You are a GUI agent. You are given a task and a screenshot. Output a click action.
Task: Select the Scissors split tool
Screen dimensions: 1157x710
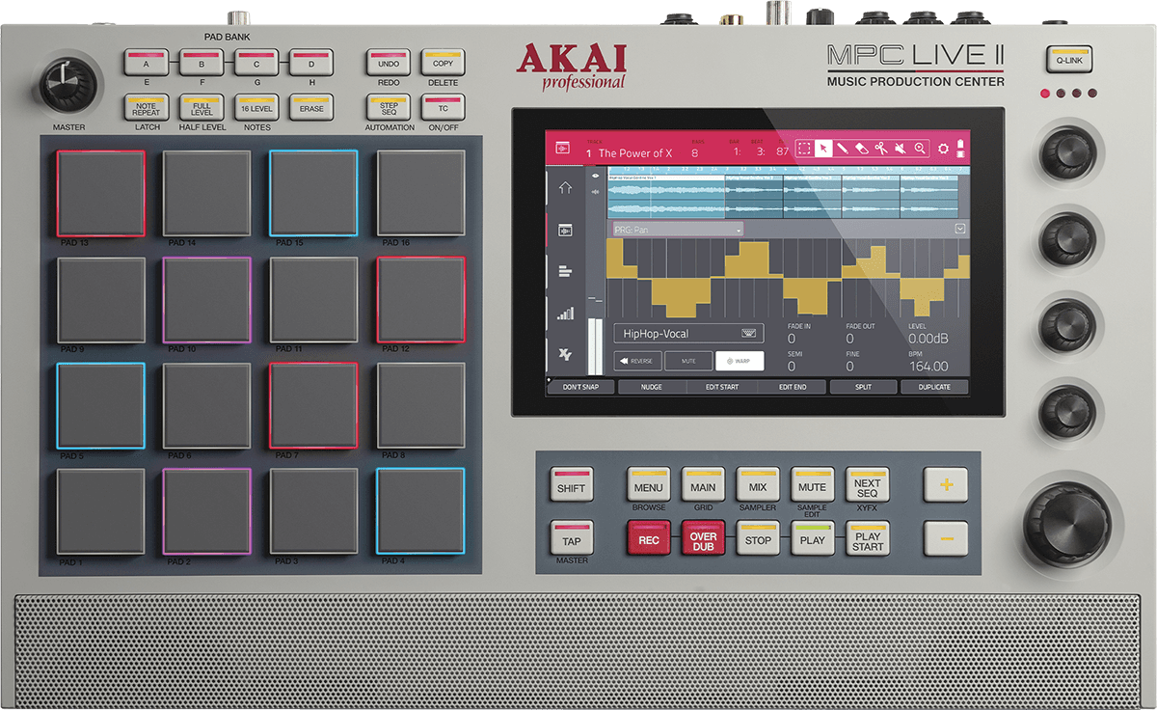(x=880, y=148)
